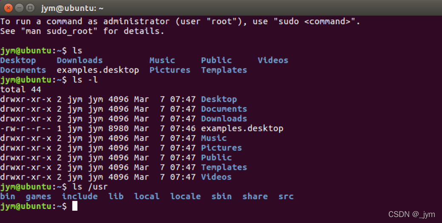
Task: Click 'Music' in the ls -l listing
Action: [214, 138]
